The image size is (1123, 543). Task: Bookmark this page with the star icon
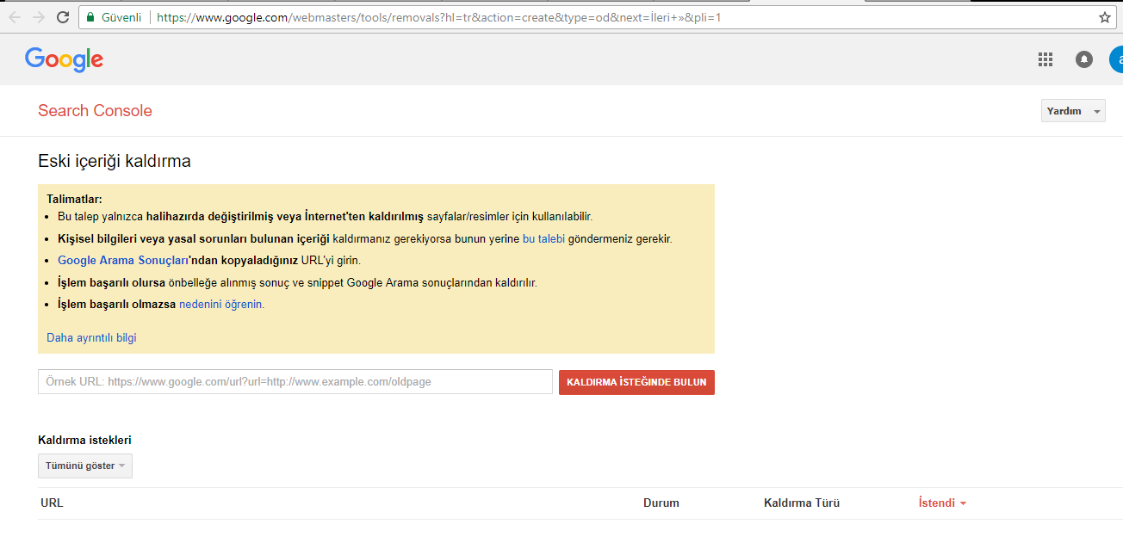point(1105,17)
